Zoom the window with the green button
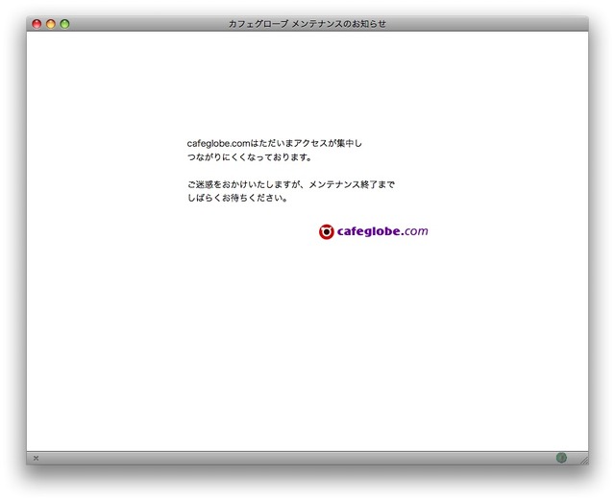 point(65,24)
